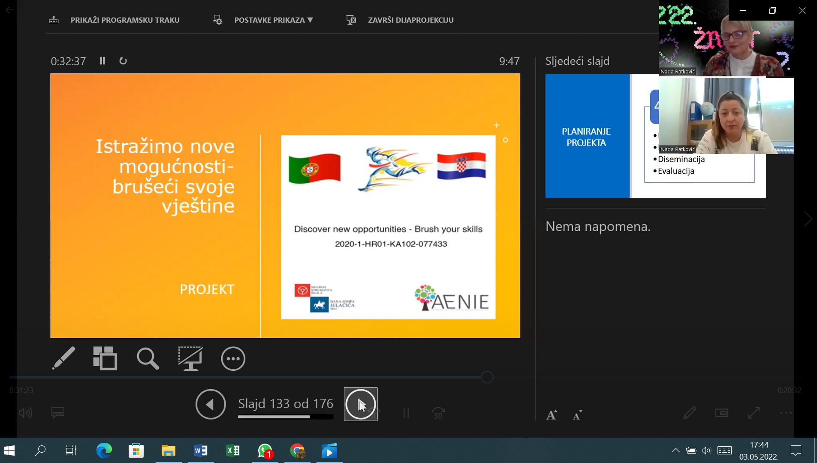The image size is (817, 463).
Task: Click the Sljedeći slajd label
Action: pos(577,61)
